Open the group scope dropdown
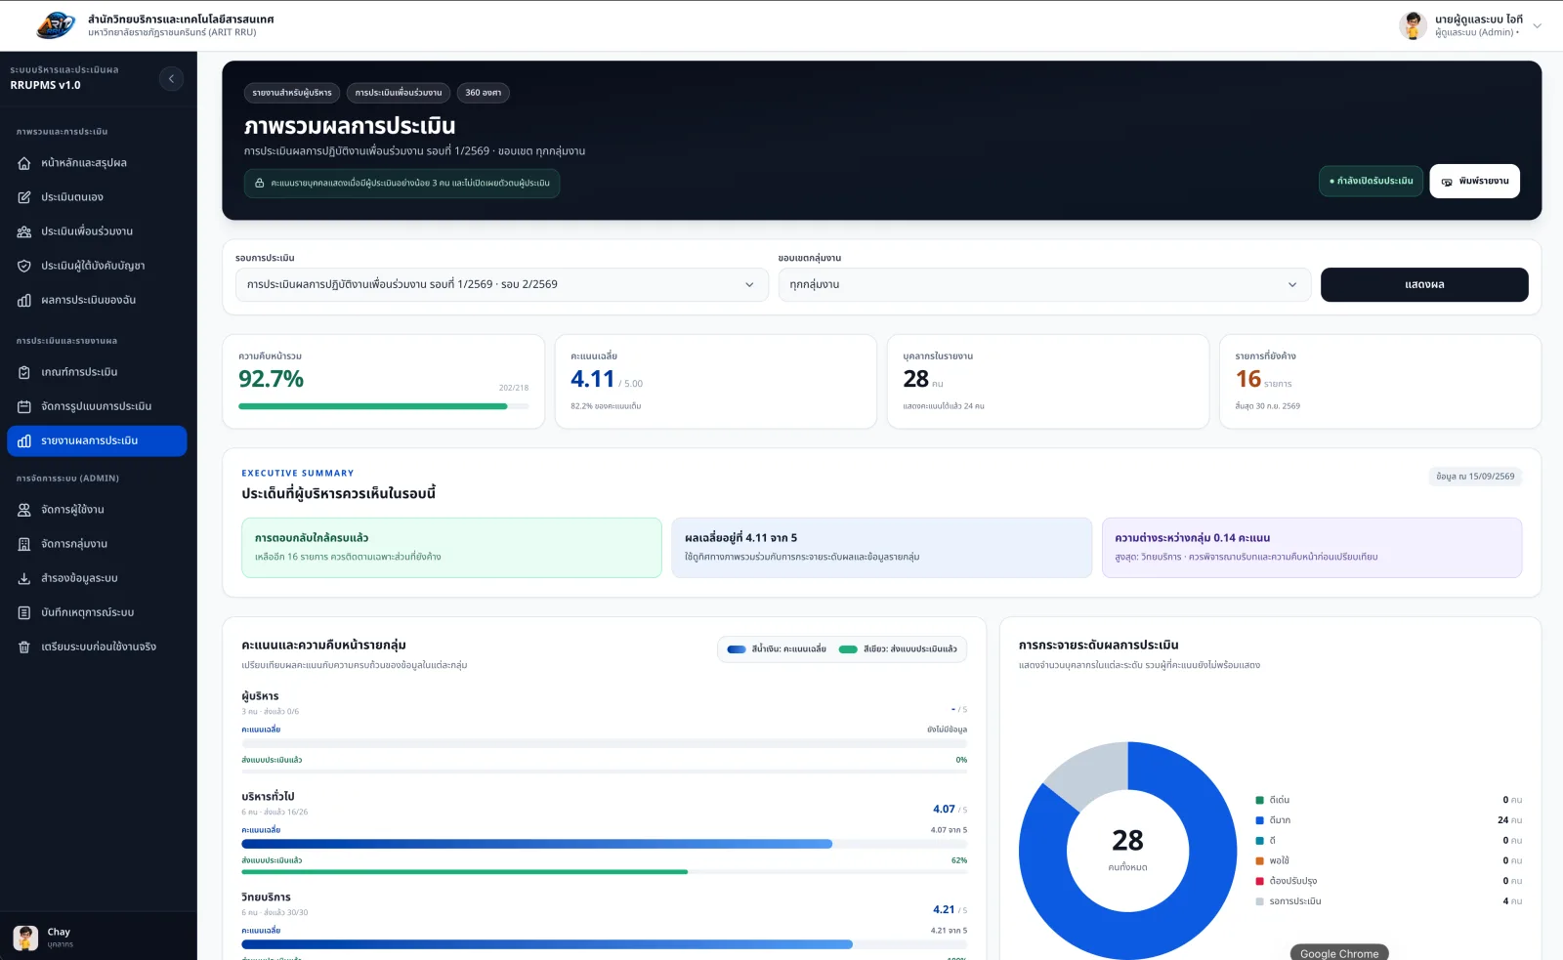The height and width of the screenshot is (960, 1563). pos(1044,284)
